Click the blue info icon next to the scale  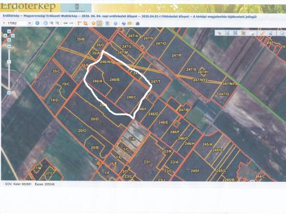coord(38,23)
